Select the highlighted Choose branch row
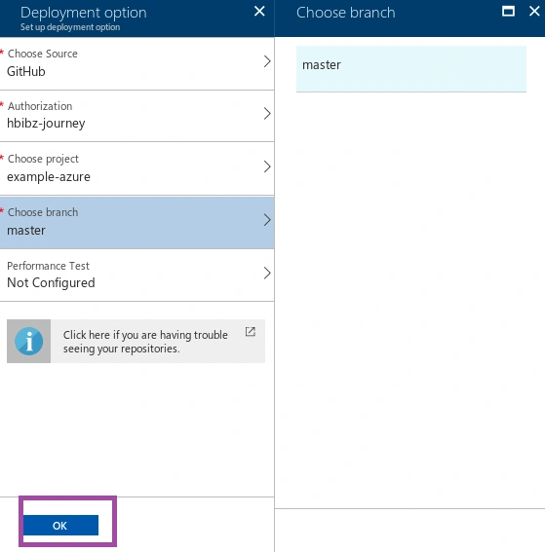The width and height of the screenshot is (545, 552). click(x=136, y=223)
